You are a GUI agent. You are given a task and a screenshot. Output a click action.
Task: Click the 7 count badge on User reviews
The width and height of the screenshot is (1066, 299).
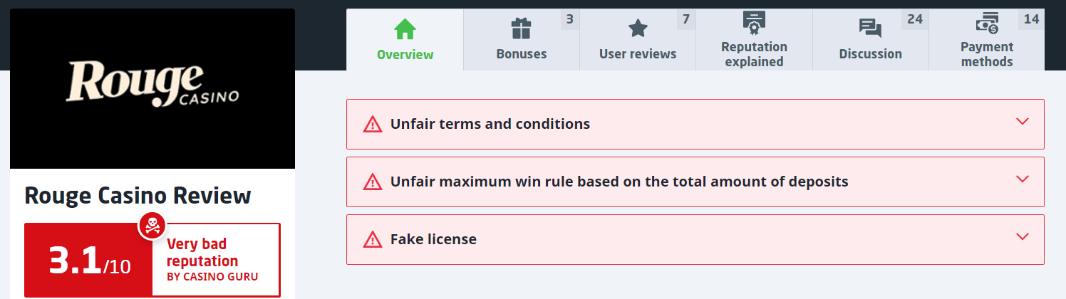[685, 19]
